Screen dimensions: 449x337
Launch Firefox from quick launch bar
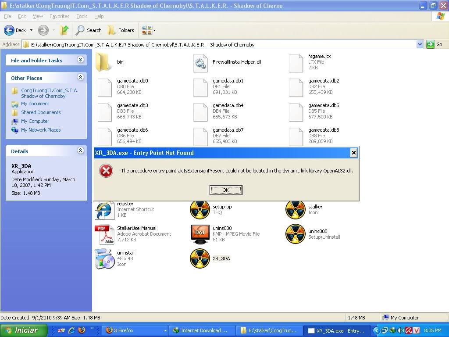[82, 330]
